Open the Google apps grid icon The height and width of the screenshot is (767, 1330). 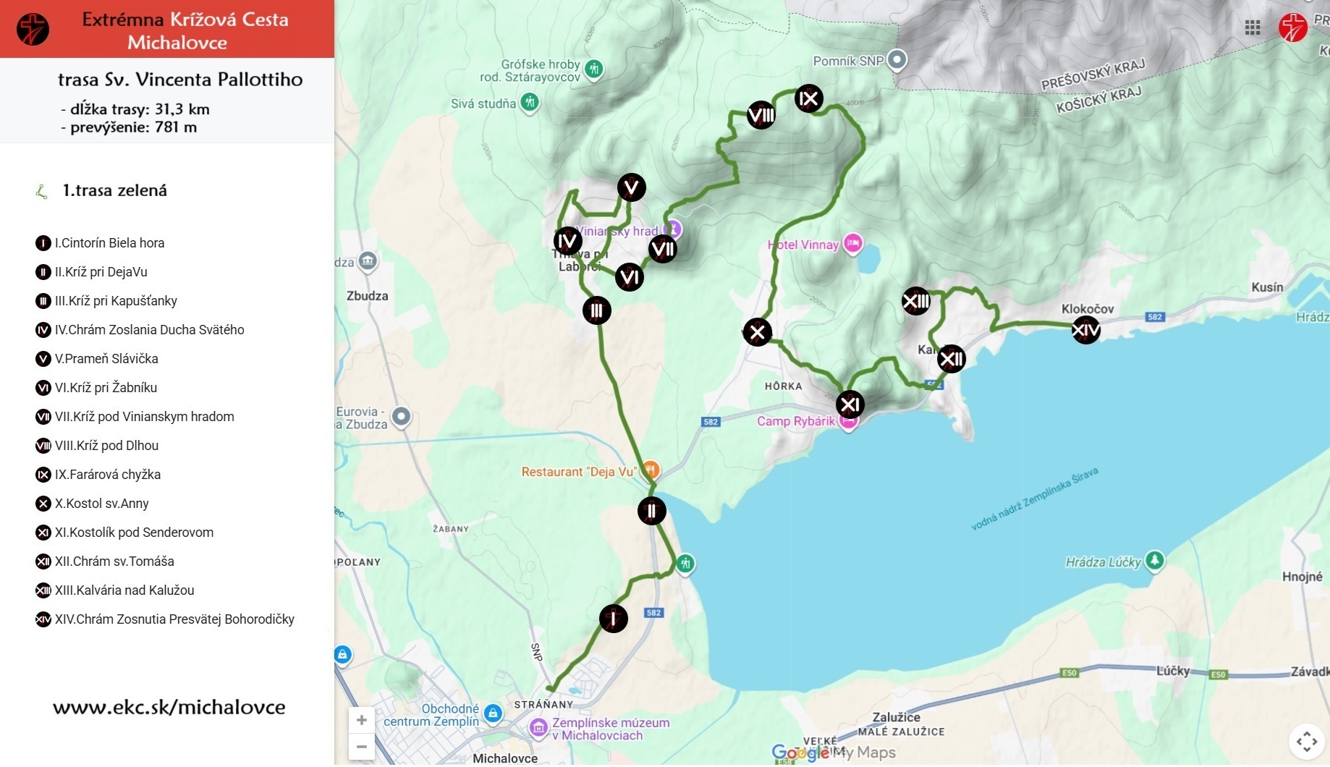click(1253, 27)
